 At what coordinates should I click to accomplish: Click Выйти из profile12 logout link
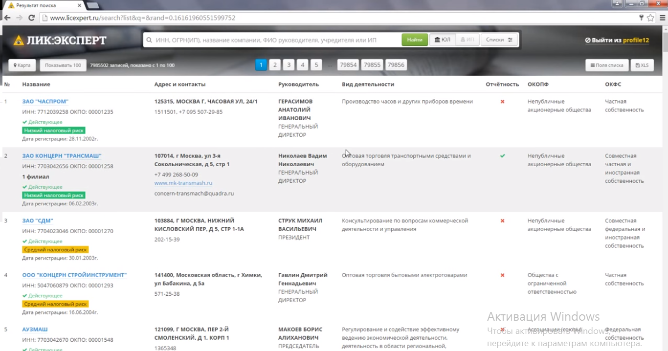617,40
